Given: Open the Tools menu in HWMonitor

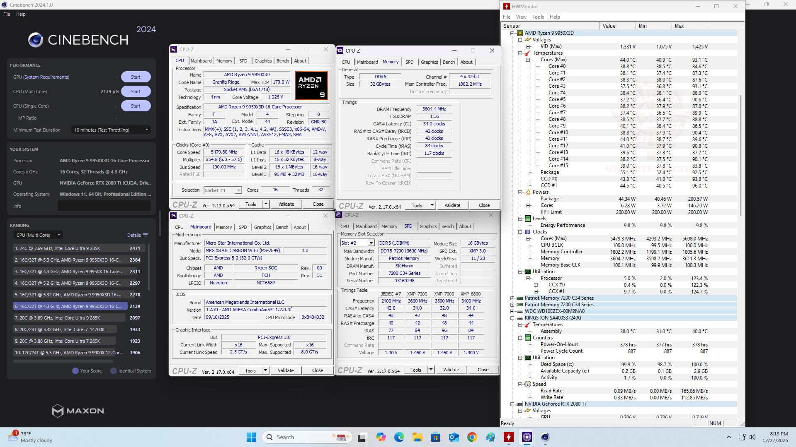Looking at the screenshot, I should click(x=538, y=17).
